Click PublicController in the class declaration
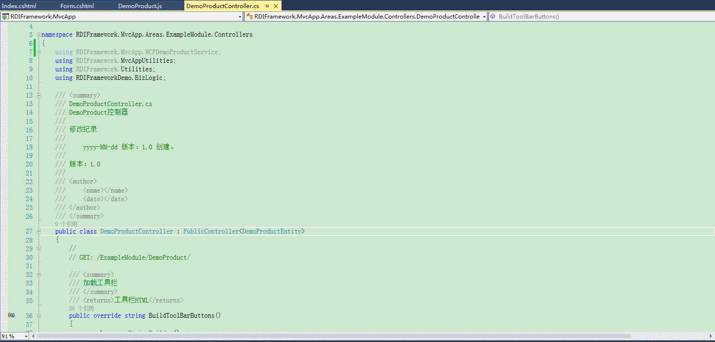This screenshot has height=342, width=715. tap(211, 232)
